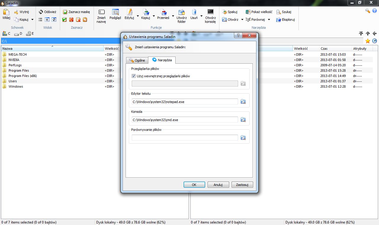The image size is (379, 225).
Task: Expand Kopiuj dropdown arrow in Schowek
Action: click(32, 20)
